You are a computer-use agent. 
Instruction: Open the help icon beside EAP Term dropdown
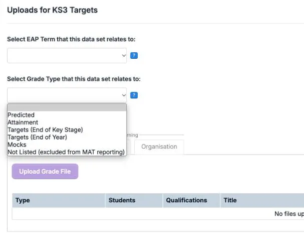pos(134,56)
